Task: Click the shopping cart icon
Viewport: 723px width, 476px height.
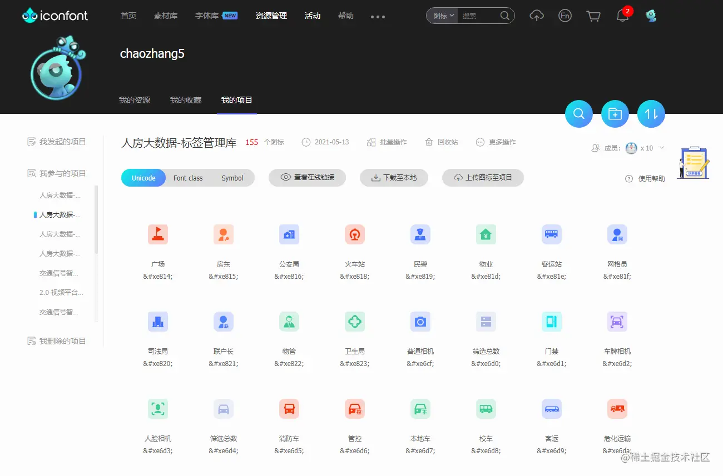Action: click(593, 16)
